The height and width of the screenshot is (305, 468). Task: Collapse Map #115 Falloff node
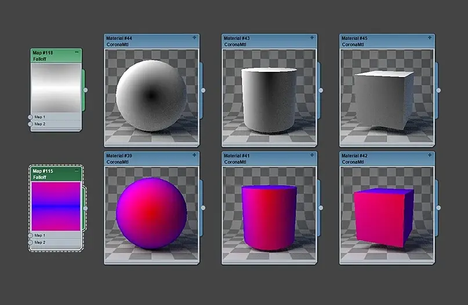(77, 170)
